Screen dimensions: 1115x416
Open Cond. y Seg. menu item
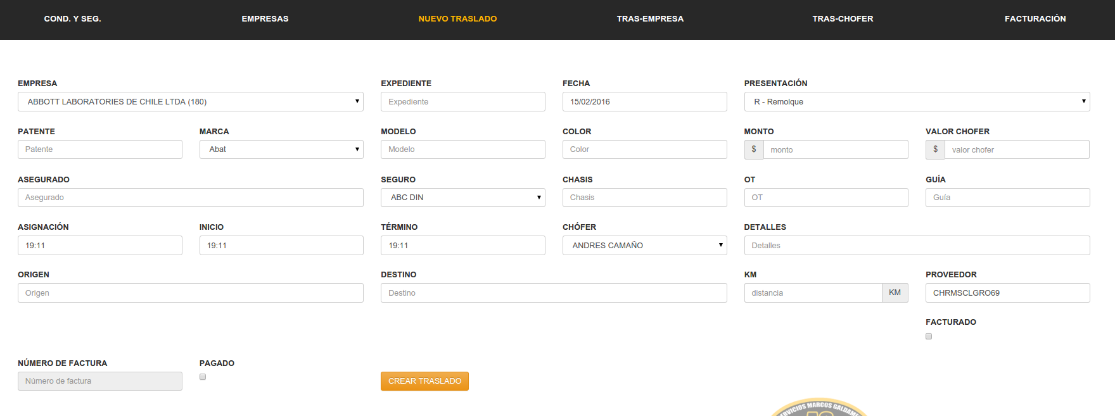click(x=72, y=19)
